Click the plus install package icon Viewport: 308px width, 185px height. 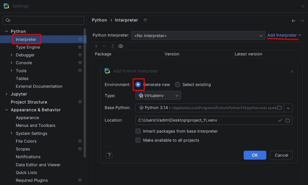(x=96, y=46)
